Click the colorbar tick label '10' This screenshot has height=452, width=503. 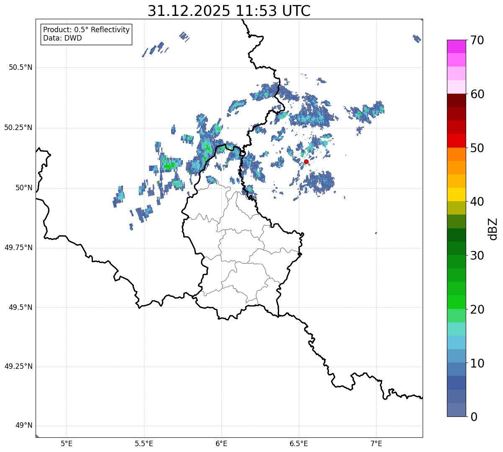(477, 363)
